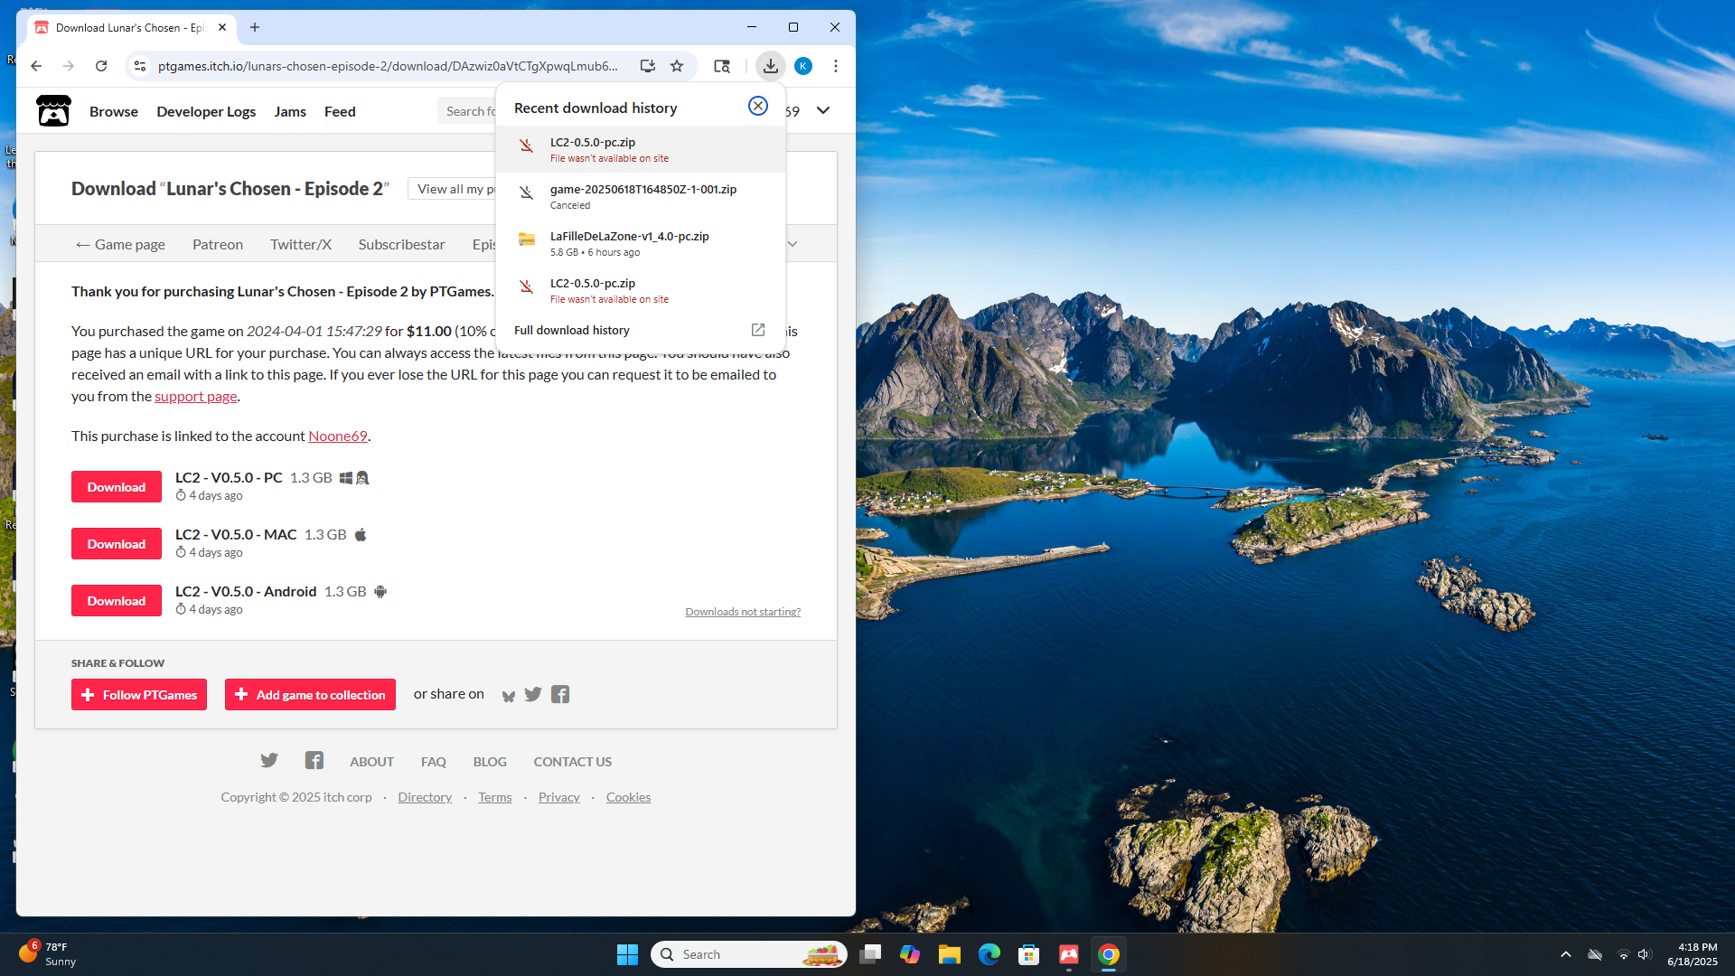Open the Twitter/X link
The image size is (1735, 976).
pyautogui.click(x=301, y=244)
